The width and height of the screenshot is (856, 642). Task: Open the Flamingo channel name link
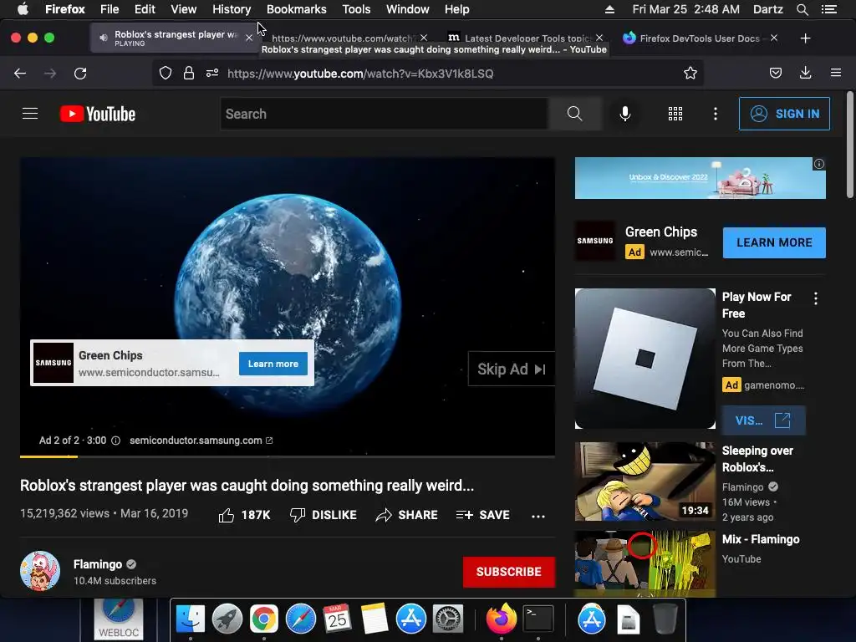point(98,564)
